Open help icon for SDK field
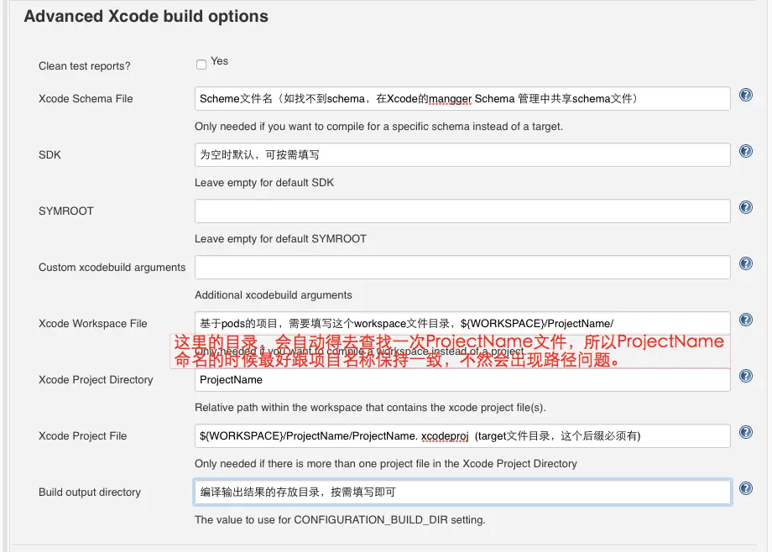772x552 pixels. point(746,151)
